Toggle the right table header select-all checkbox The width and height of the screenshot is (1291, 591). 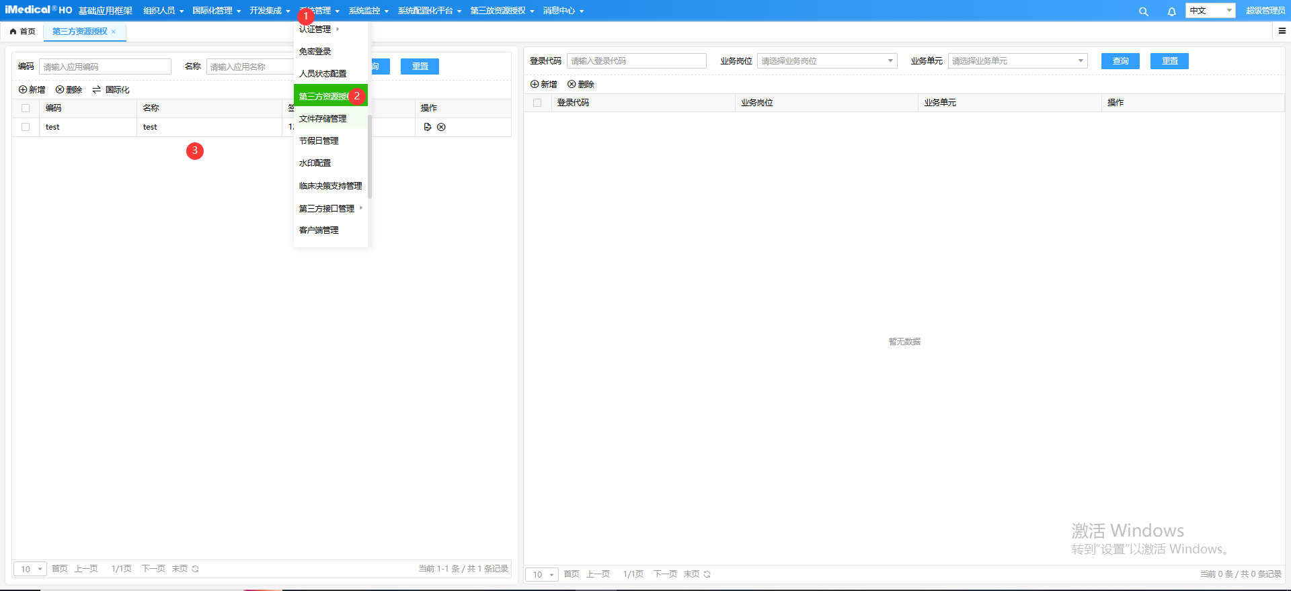(537, 103)
